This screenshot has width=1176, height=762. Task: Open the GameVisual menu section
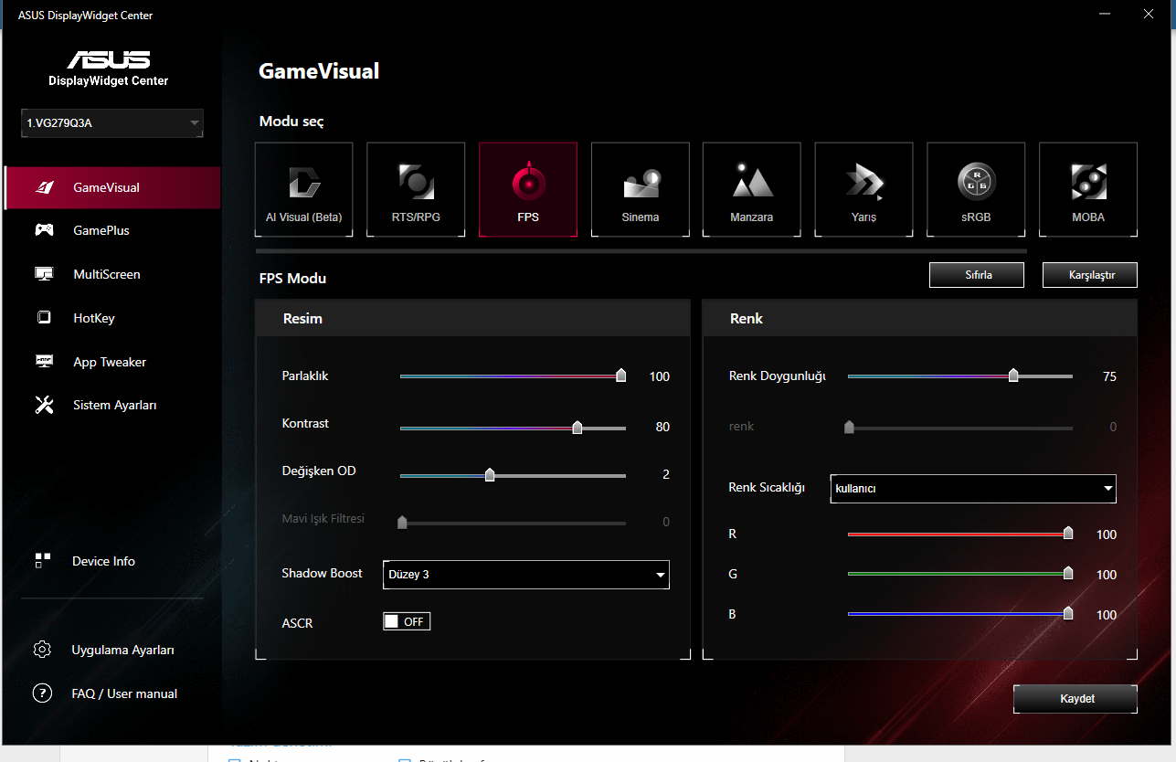tap(112, 187)
